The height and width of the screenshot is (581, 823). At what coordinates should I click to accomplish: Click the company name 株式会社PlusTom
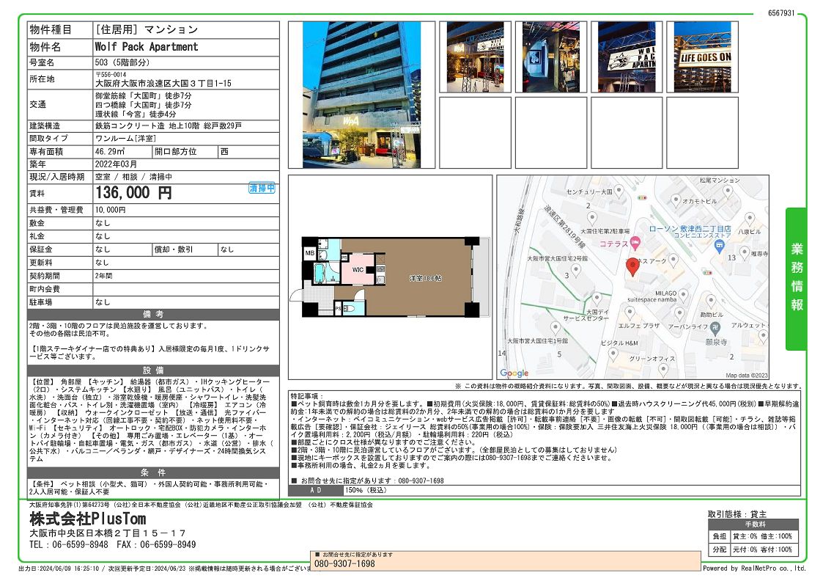88,519
